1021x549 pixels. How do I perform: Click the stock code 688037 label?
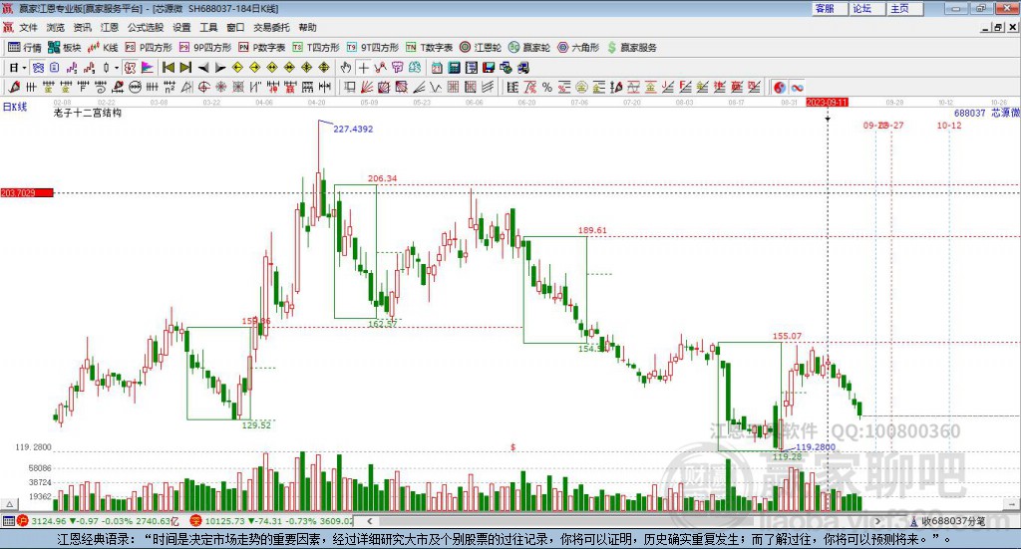pos(969,114)
